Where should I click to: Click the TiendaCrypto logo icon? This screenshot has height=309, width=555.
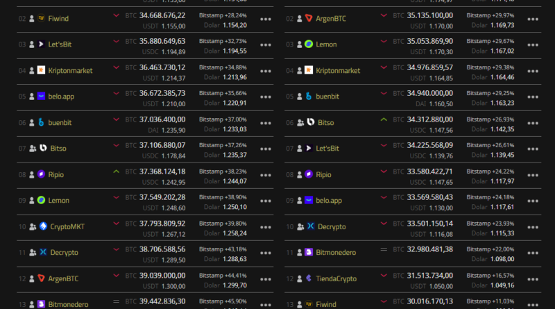[309, 278]
